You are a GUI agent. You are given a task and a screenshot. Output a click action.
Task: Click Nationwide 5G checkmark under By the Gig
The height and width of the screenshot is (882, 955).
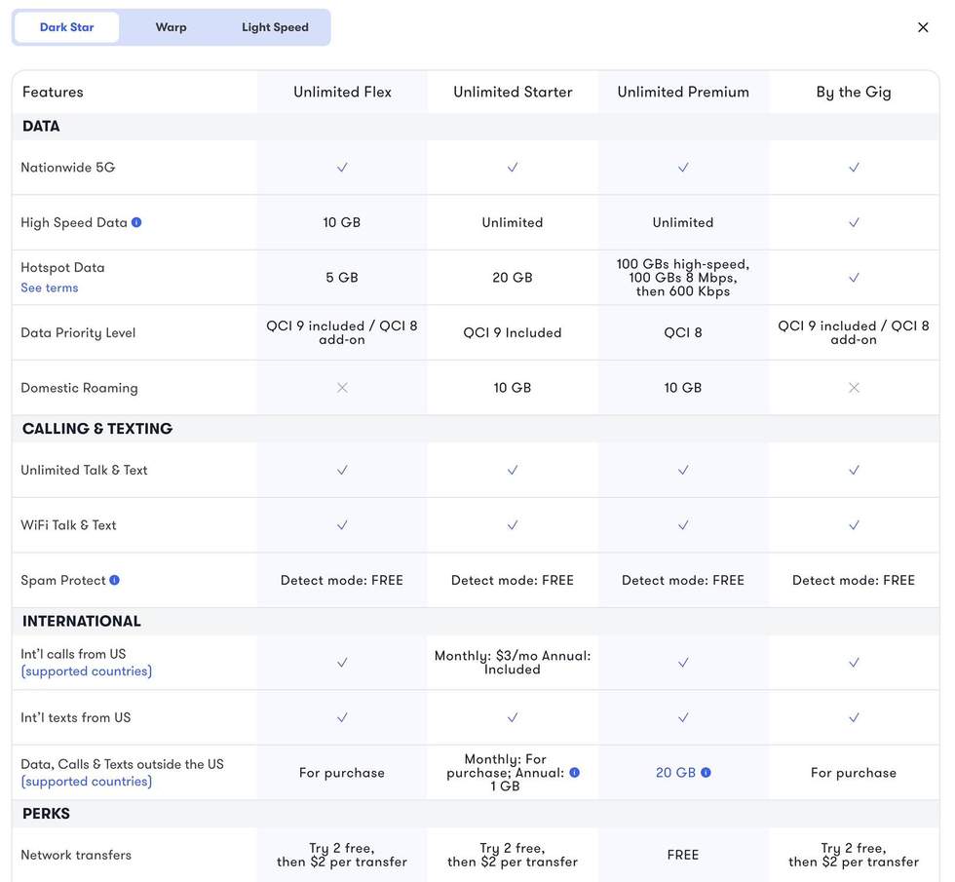(854, 167)
